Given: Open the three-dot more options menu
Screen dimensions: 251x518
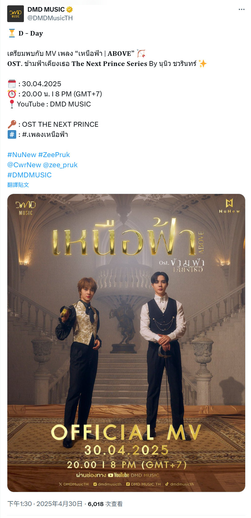Looking at the screenshot, I should click(242, 10).
